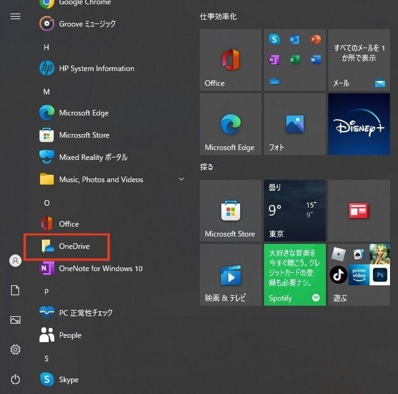This screenshot has height=394, width=398.
Task: Open the green Spotify tile
Action: (295, 275)
